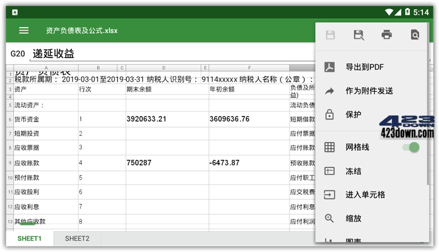Click the 应收利息 cell
The height and width of the screenshot is (252, 439).
(46, 207)
